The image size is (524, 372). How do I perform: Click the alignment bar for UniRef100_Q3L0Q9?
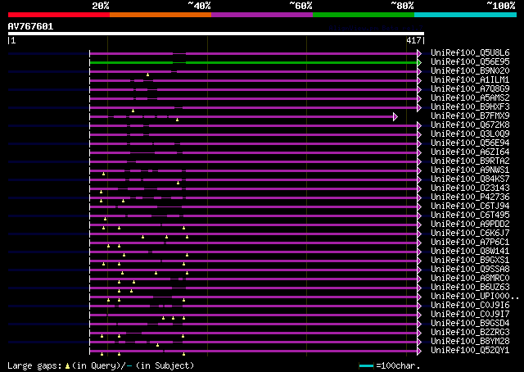pyautogui.click(x=253, y=135)
